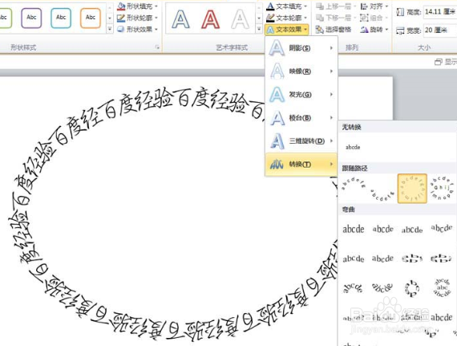Open the 对齐 align dropdown
Viewport: 457px width, 346px height.
[x=374, y=6]
